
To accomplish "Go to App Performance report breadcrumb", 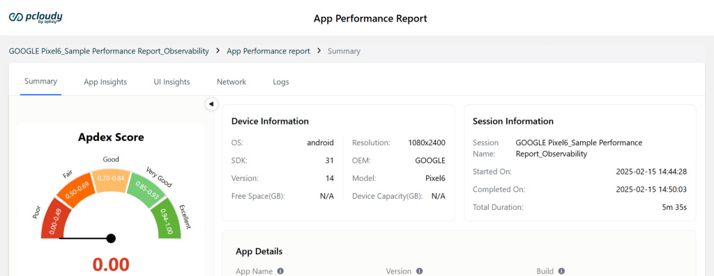I will 268,51.
